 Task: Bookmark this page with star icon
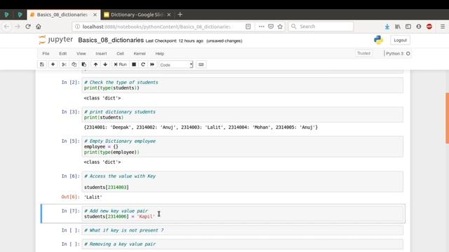tap(280, 27)
